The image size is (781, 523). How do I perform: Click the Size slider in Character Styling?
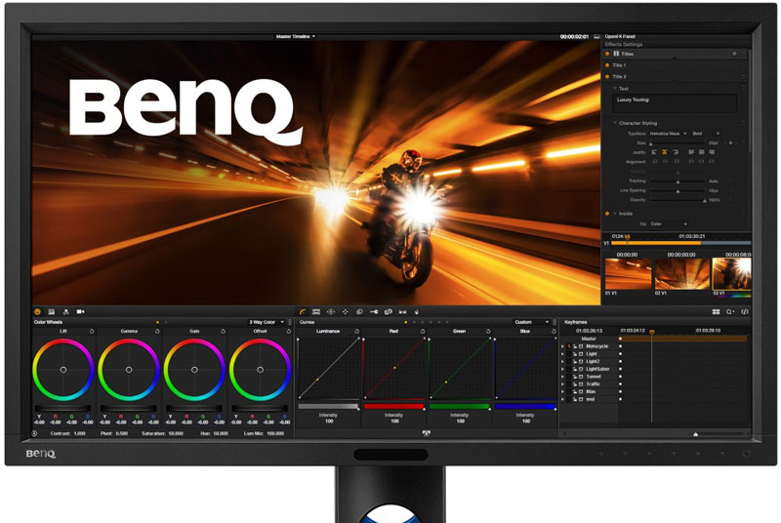(x=677, y=143)
